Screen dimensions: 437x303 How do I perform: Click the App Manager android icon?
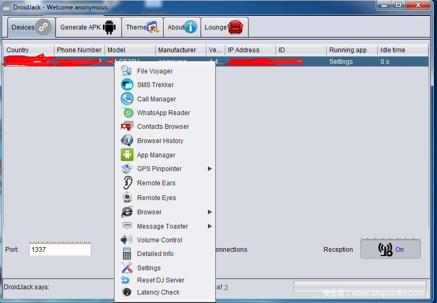127,155
